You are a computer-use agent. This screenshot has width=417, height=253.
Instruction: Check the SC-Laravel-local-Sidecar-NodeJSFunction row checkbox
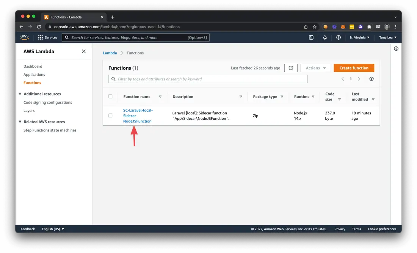tap(110, 116)
